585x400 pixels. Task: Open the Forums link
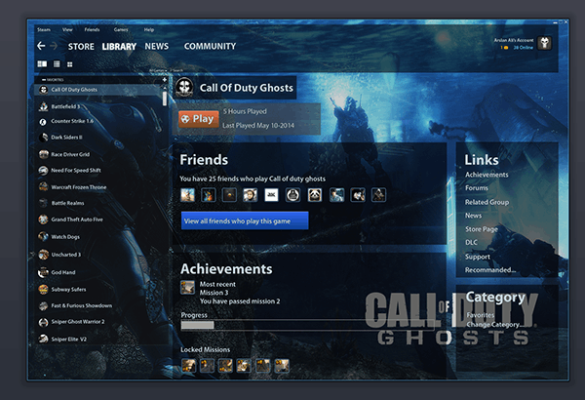tap(477, 188)
